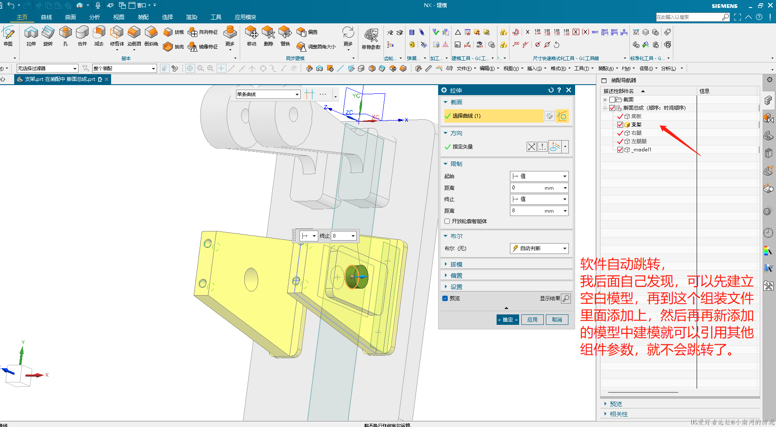The width and height of the screenshot is (776, 427).
Task: Click the 确定 button
Action: coord(508,320)
